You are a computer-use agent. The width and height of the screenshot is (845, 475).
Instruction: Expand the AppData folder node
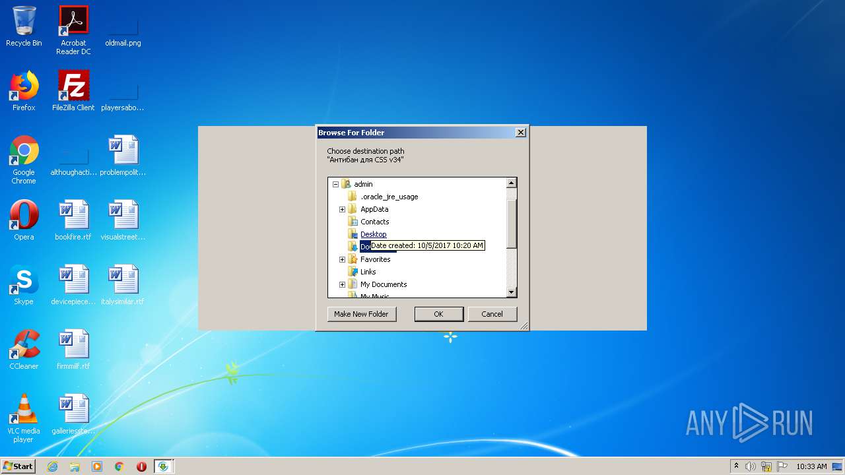pos(342,209)
